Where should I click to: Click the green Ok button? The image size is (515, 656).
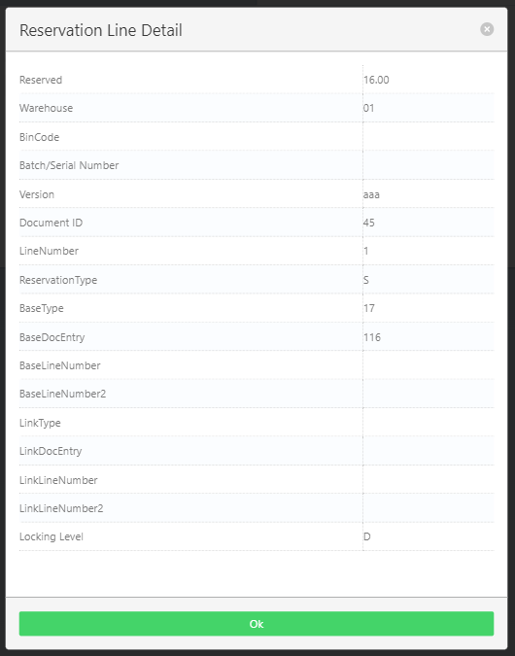tap(257, 623)
